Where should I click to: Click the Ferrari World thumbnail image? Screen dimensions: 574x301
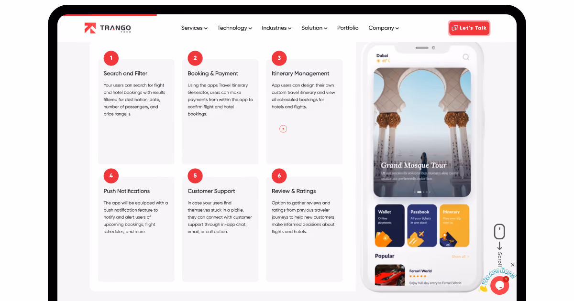(x=390, y=276)
